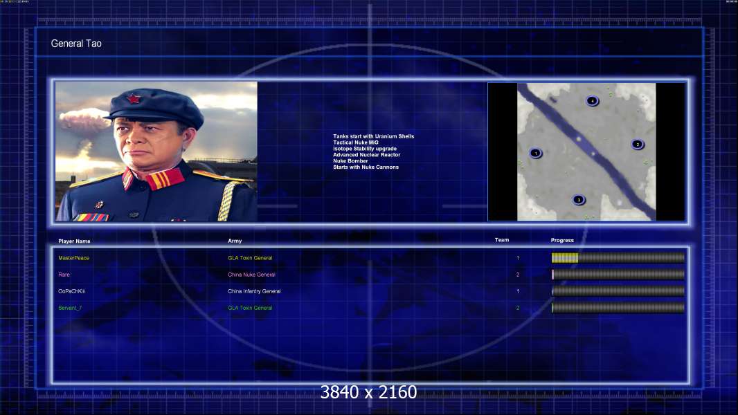Click Rare's team number
The width and height of the screenshot is (738, 415).
tap(518, 275)
